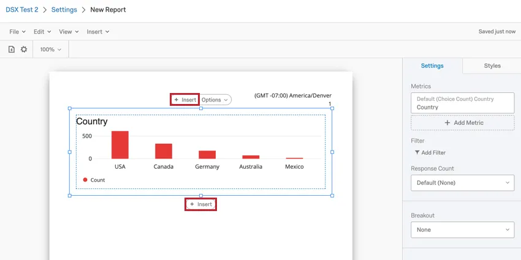Click the USA bar in the chart

[x=120, y=145]
